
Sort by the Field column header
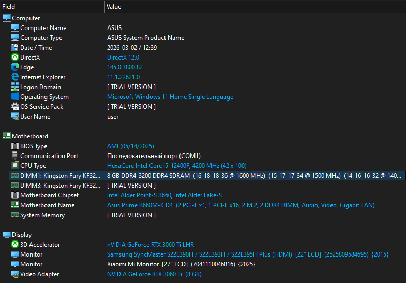(52, 7)
